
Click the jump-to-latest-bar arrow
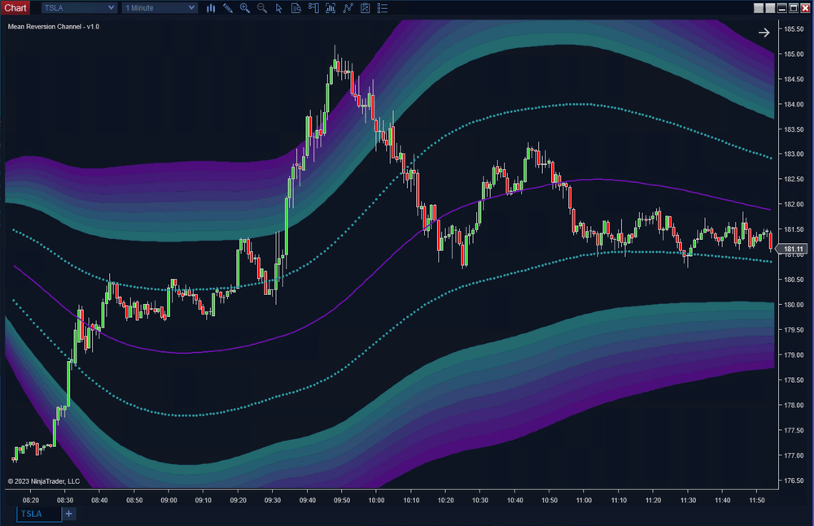click(x=764, y=33)
